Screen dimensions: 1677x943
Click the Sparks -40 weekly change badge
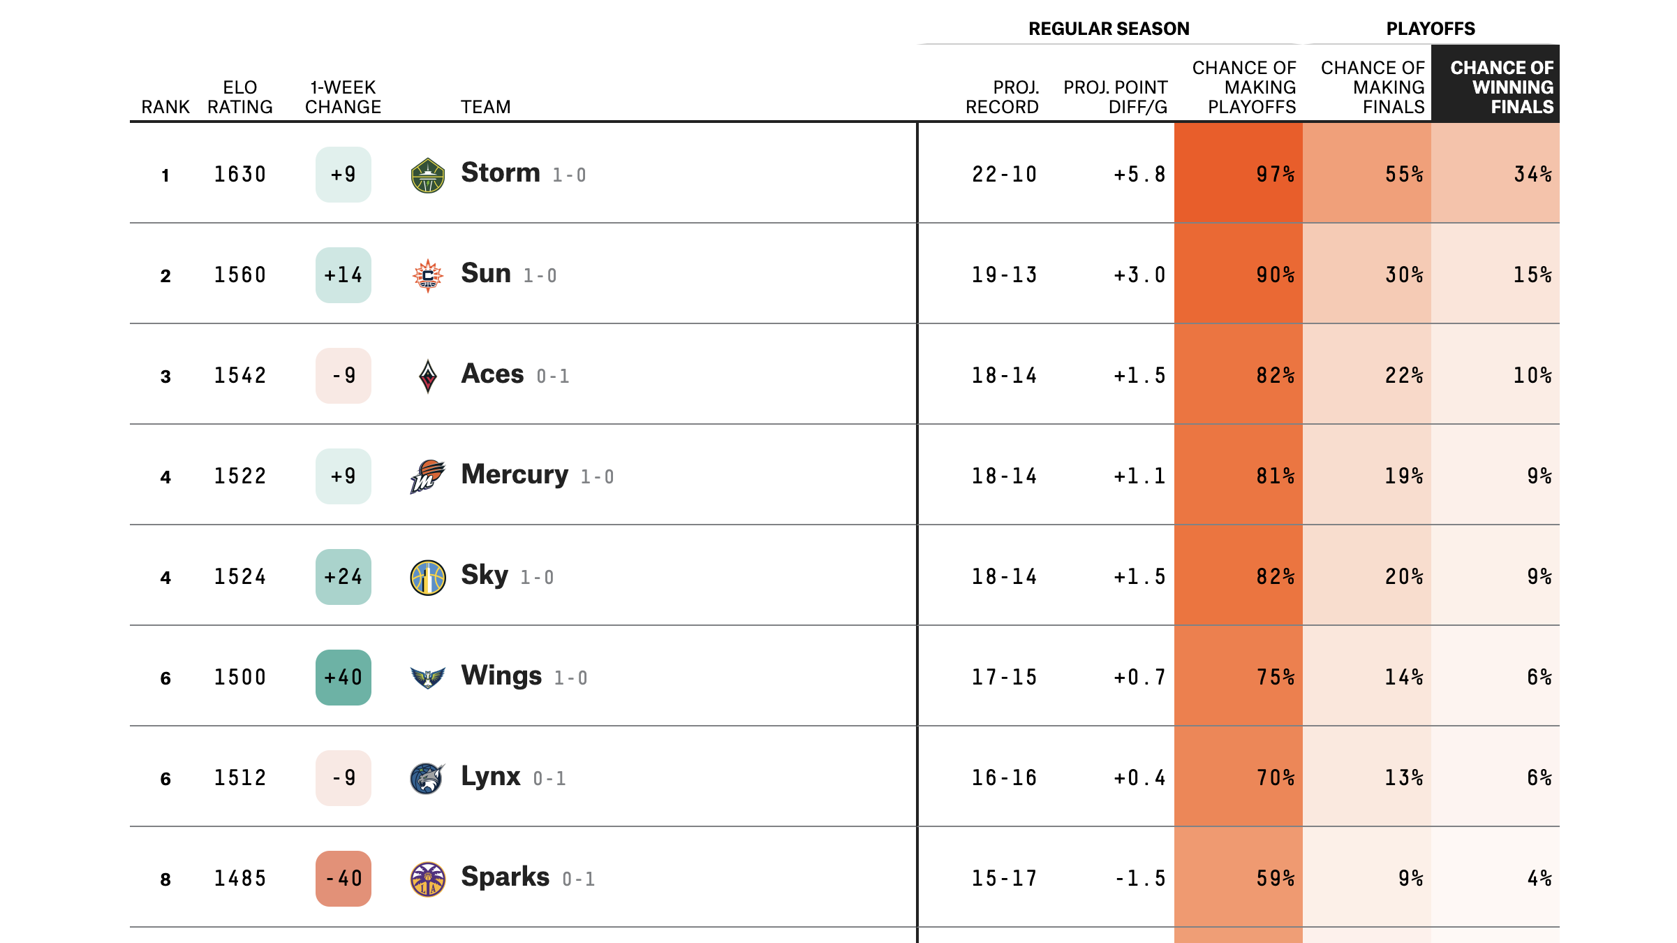click(343, 879)
